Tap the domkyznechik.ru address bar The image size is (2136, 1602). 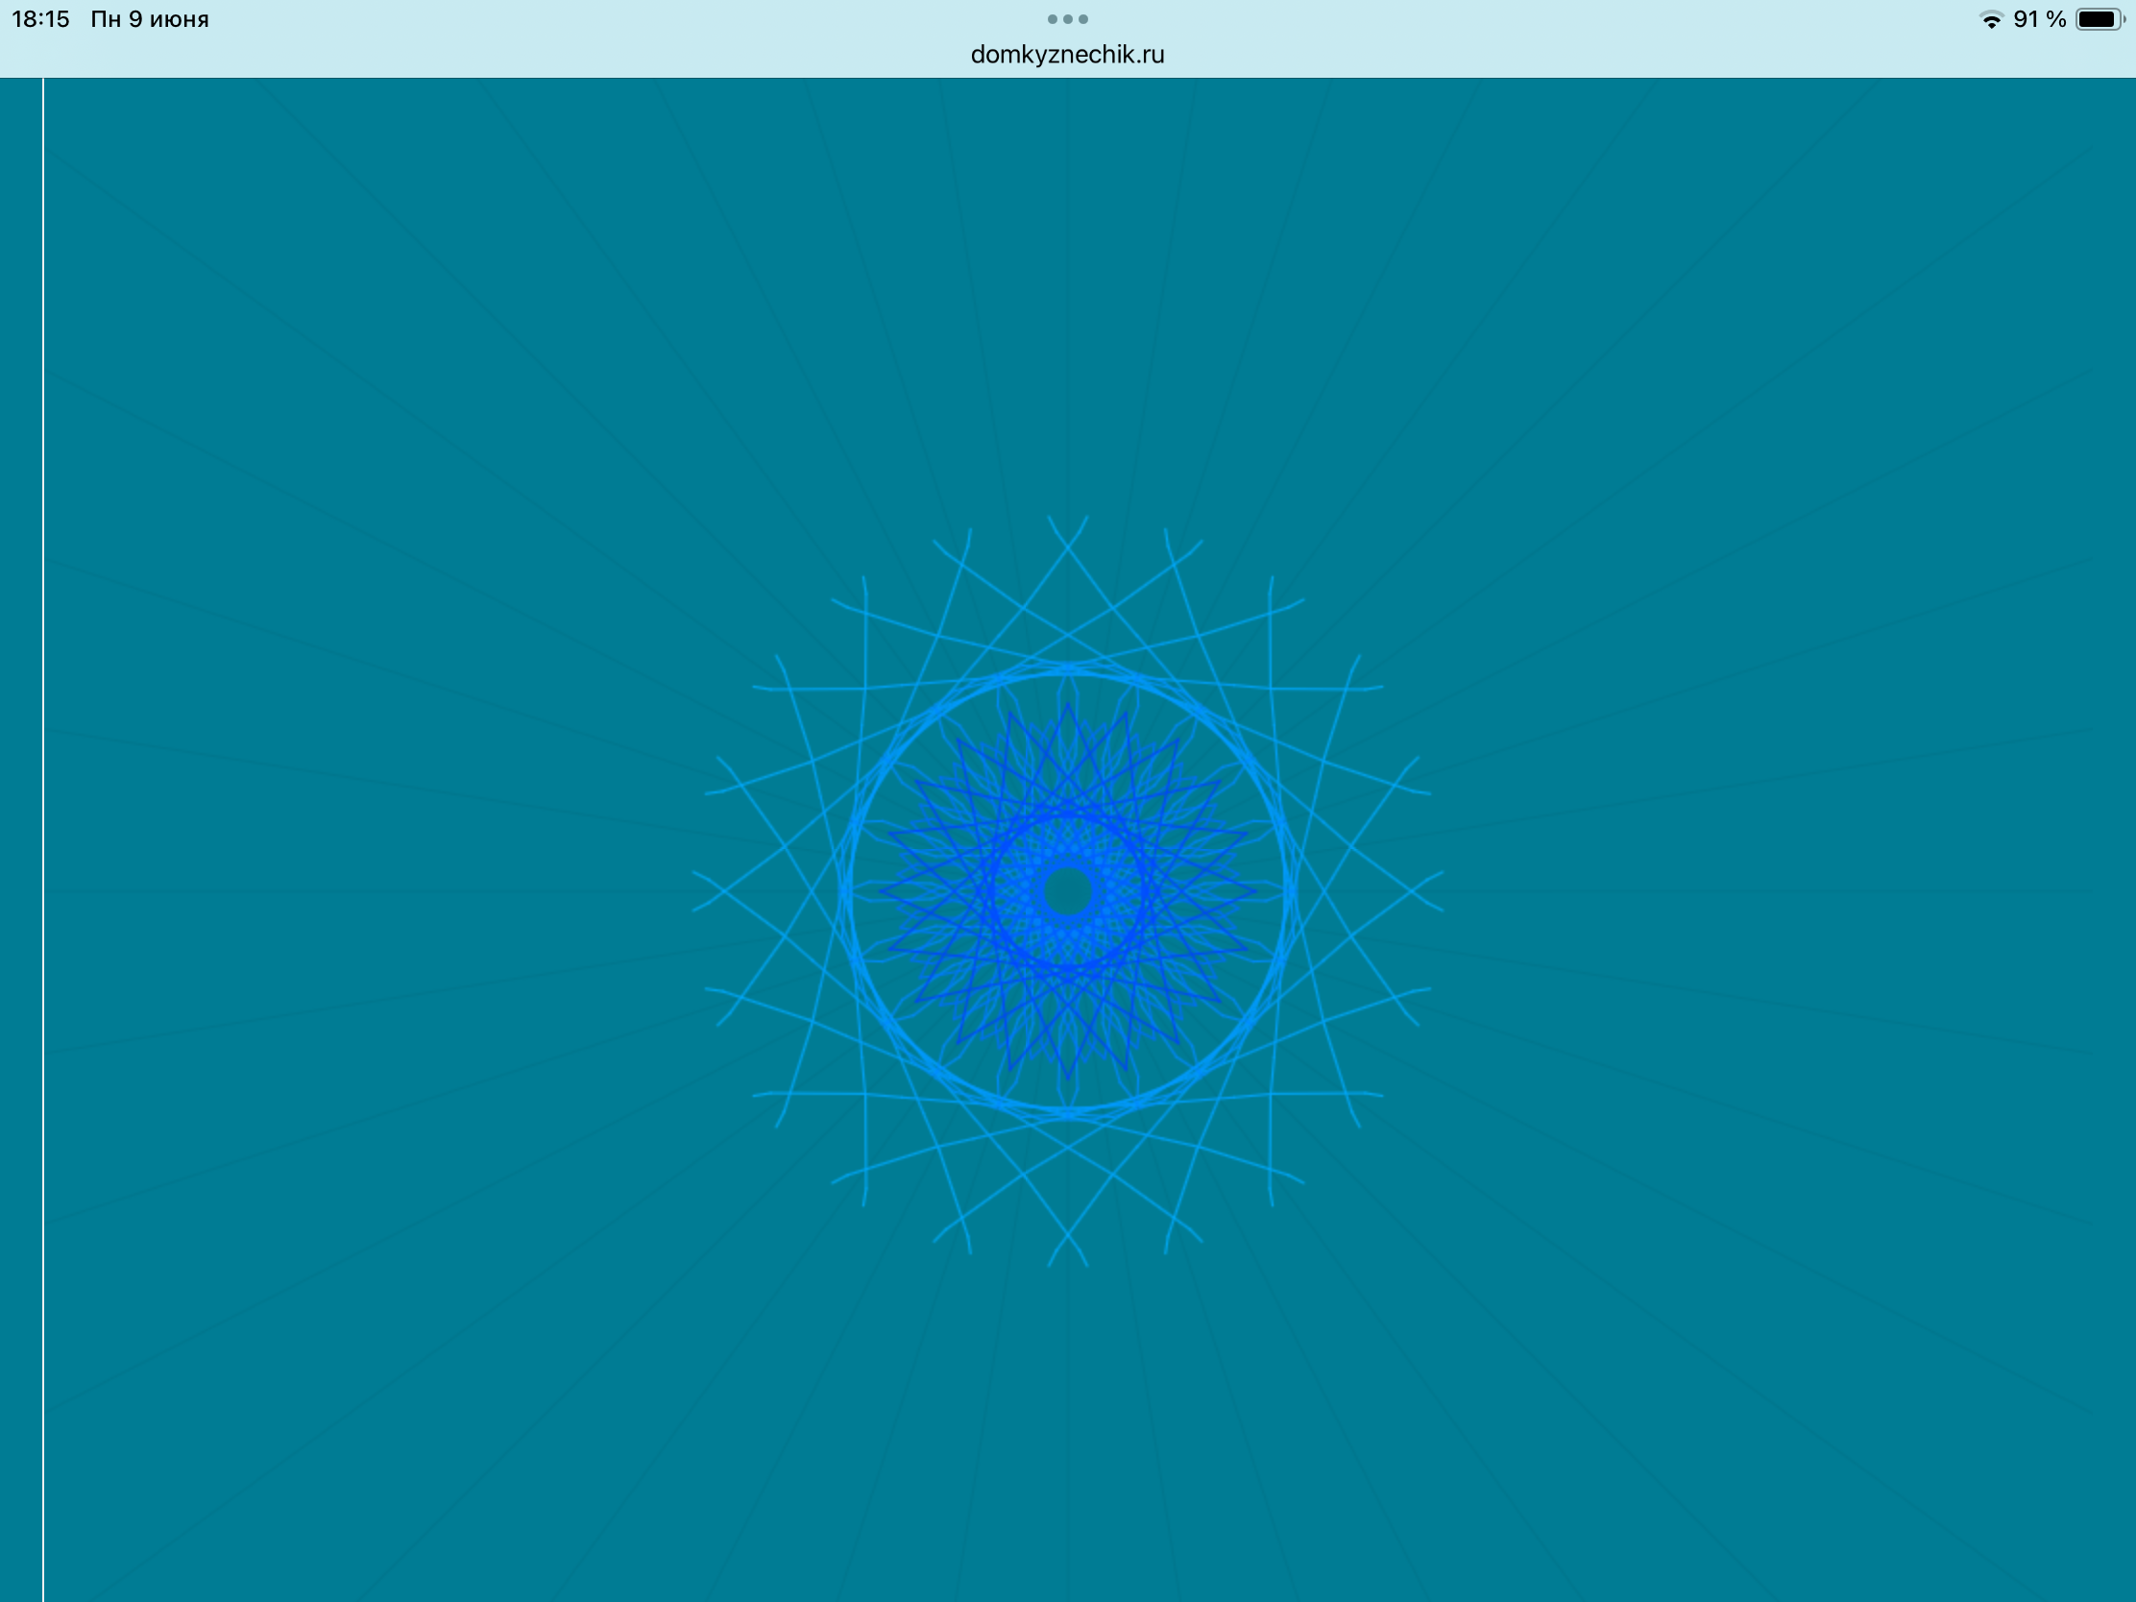pyautogui.click(x=1067, y=55)
